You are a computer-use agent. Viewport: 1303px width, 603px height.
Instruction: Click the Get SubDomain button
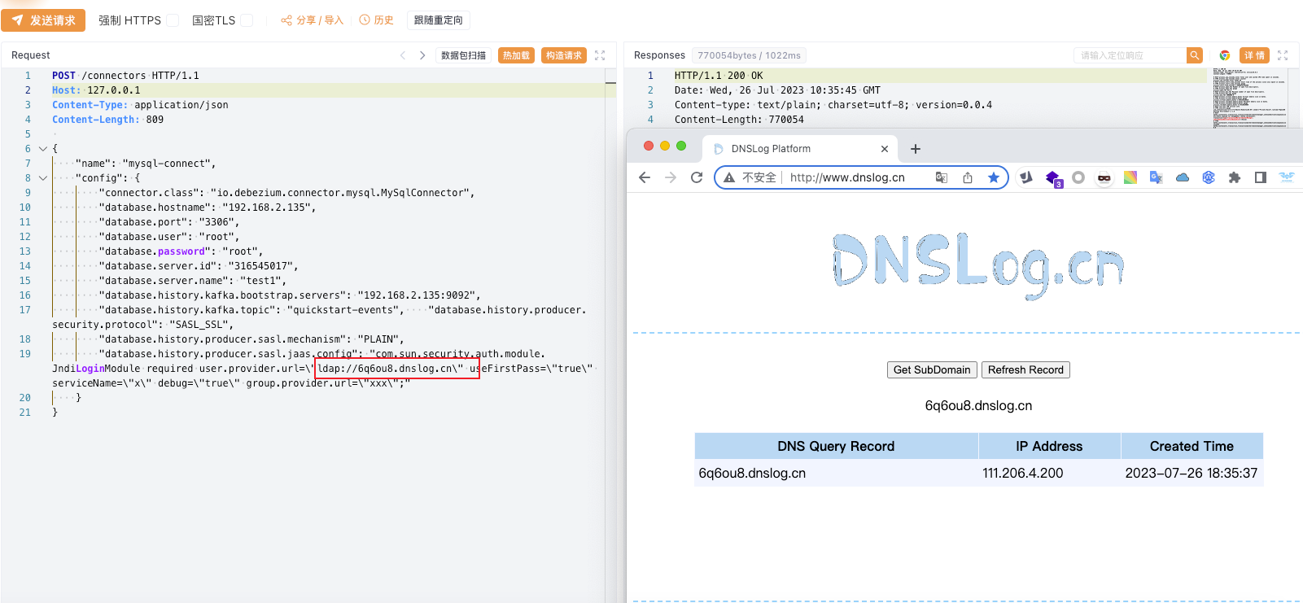(x=932, y=369)
